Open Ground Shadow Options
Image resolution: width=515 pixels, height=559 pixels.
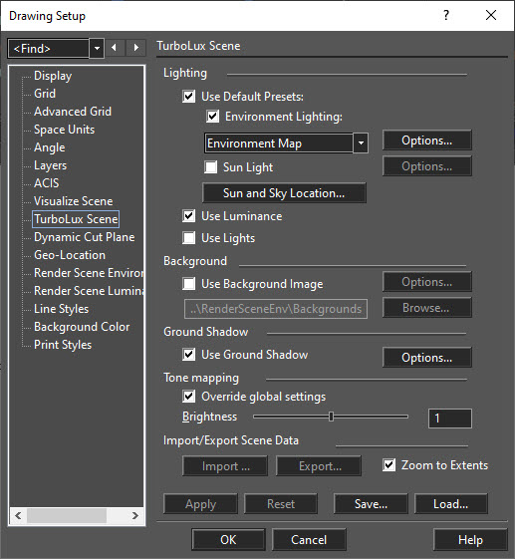pyautogui.click(x=427, y=357)
